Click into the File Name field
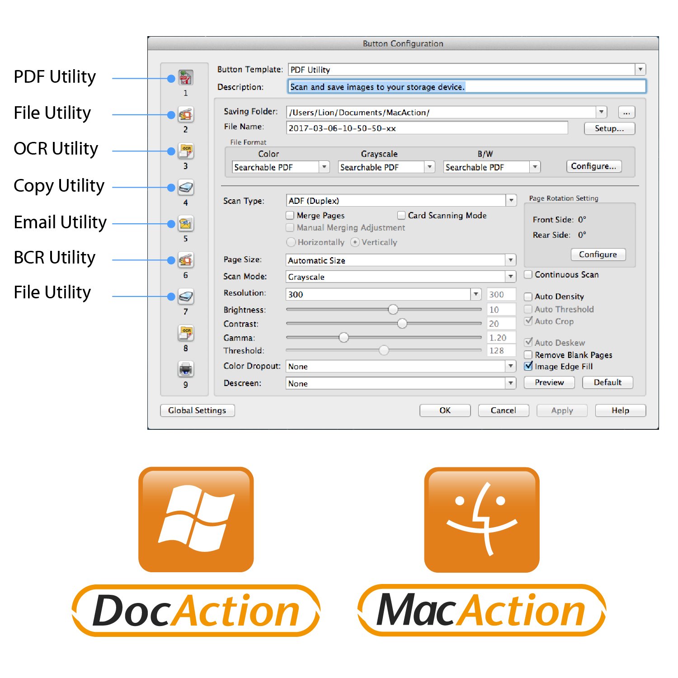 coord(427,128)
